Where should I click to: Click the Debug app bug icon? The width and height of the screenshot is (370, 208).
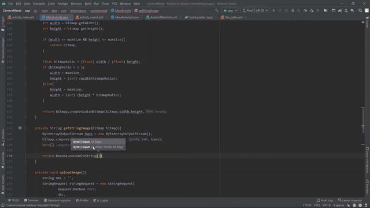[293, 10]
